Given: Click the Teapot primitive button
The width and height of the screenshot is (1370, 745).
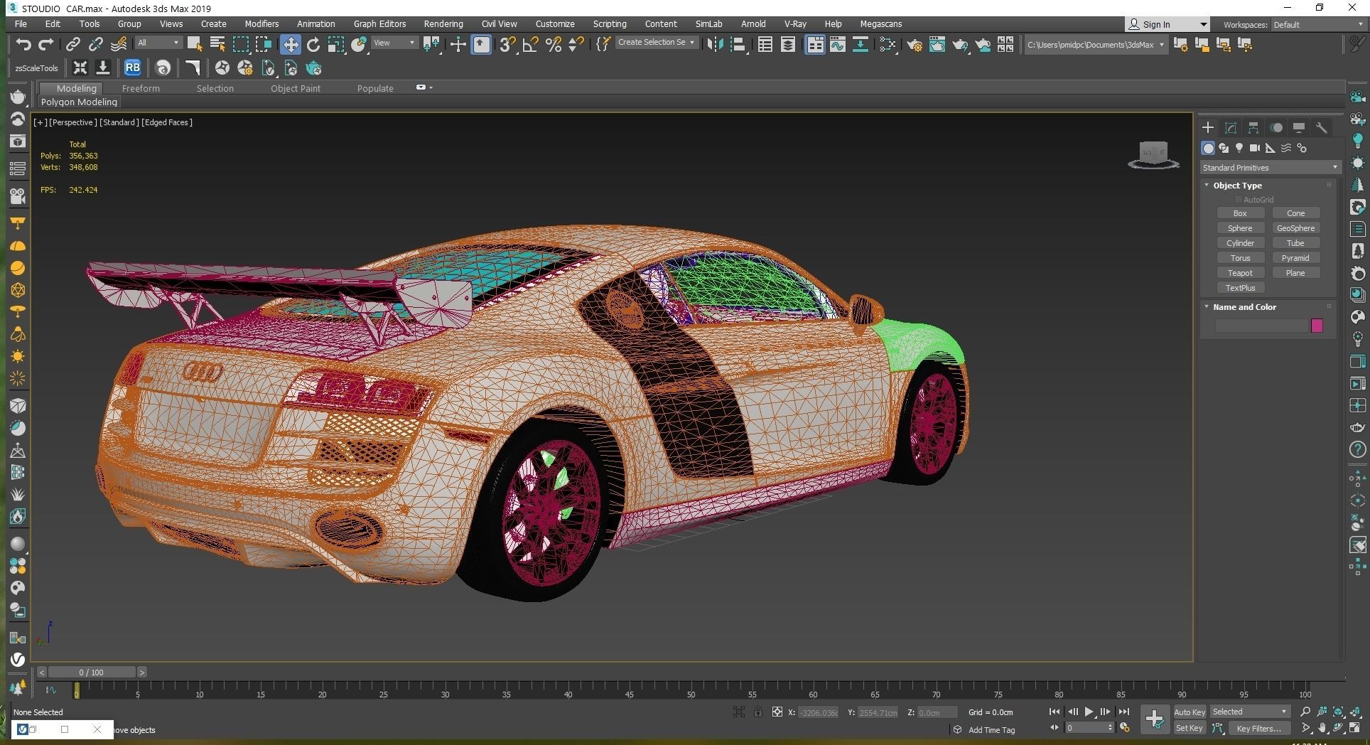Looking at the screenshot, I should click(1240, 273).
